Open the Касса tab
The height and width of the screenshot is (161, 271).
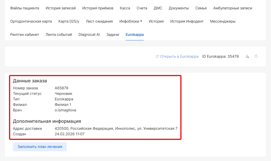pyautogui.click(x=125, y=8)
